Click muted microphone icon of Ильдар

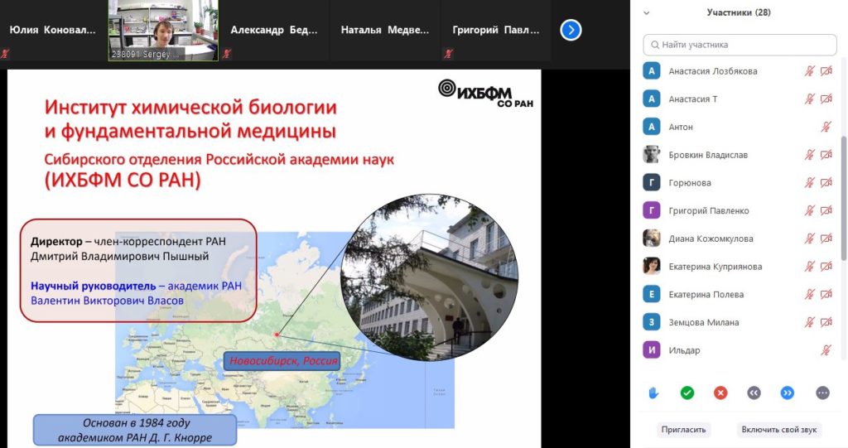826,350
